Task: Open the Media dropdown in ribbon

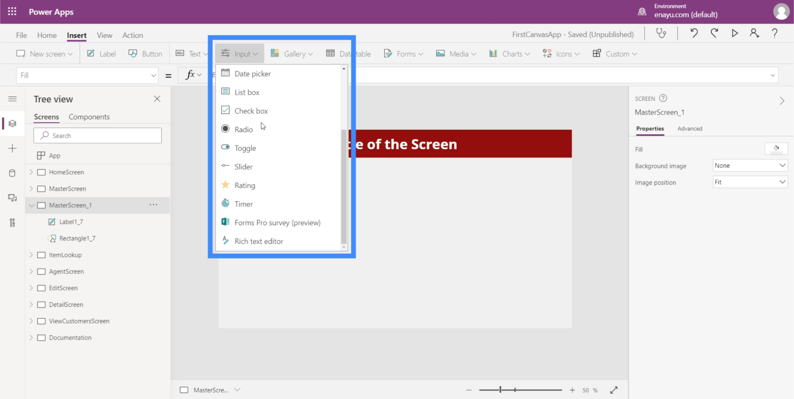Action: (x=456, y=54)
